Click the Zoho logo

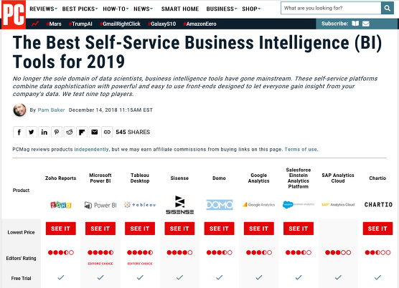tap(61, 205)
